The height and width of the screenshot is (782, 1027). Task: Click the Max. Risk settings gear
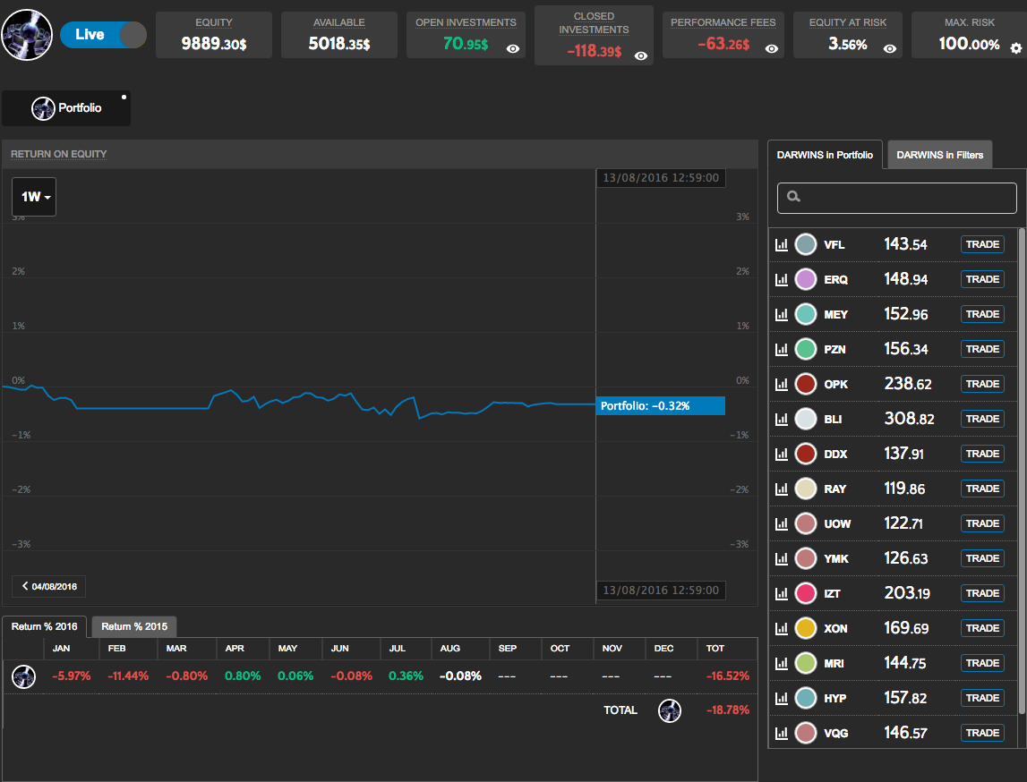1015,48
